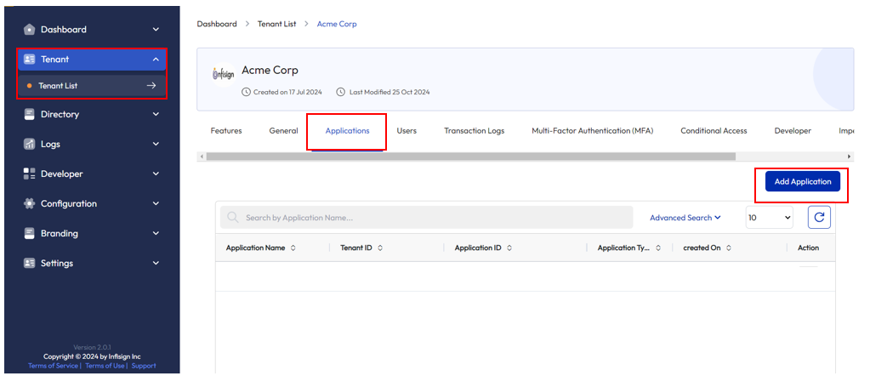Click the Add Application button
Viewport: 870px width, 376px height.
(803, 181)
